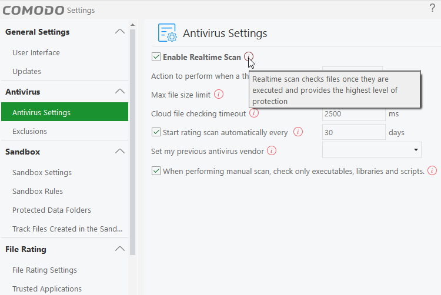
Task: Click the help question mark icon
Action: click(432, 8)
